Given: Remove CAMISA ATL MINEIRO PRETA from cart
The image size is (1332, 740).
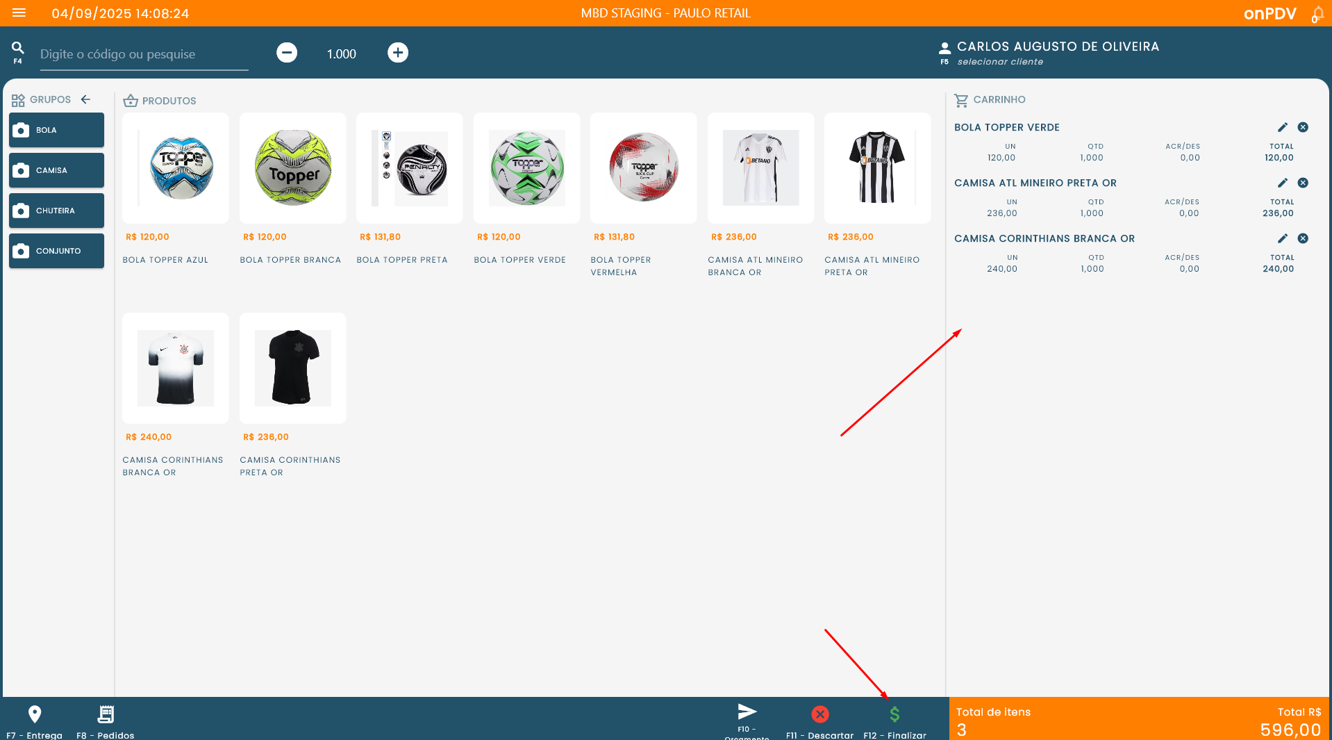Looking at the screenshot, I should [x=1303, y=183].
